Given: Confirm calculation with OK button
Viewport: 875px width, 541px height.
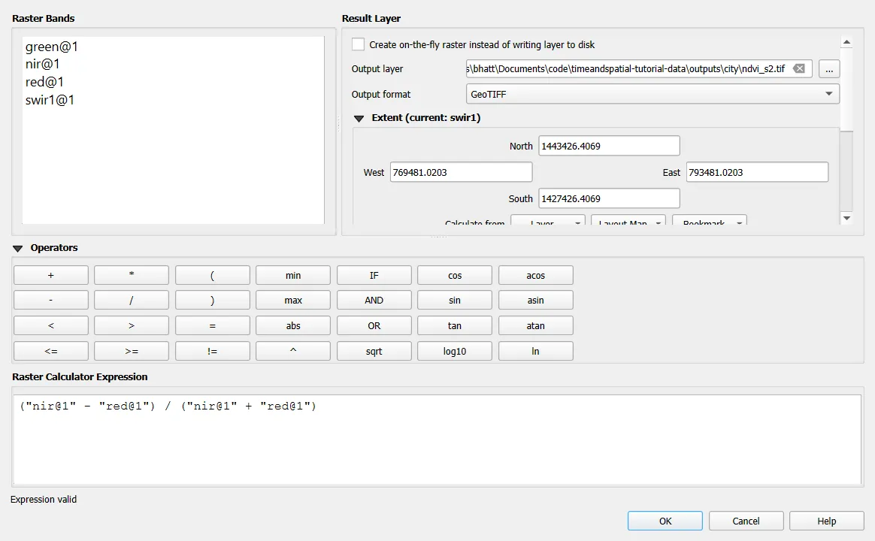Looking at the screenshot, I should [665, 521].
